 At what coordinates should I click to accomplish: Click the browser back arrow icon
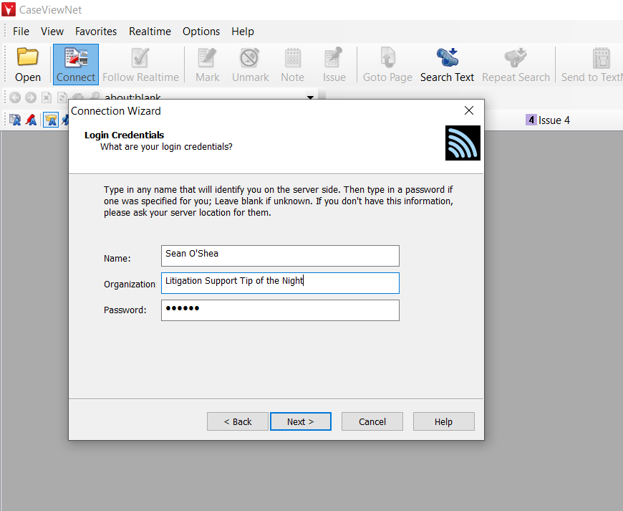pyautogui.click(x=15, y=97)
